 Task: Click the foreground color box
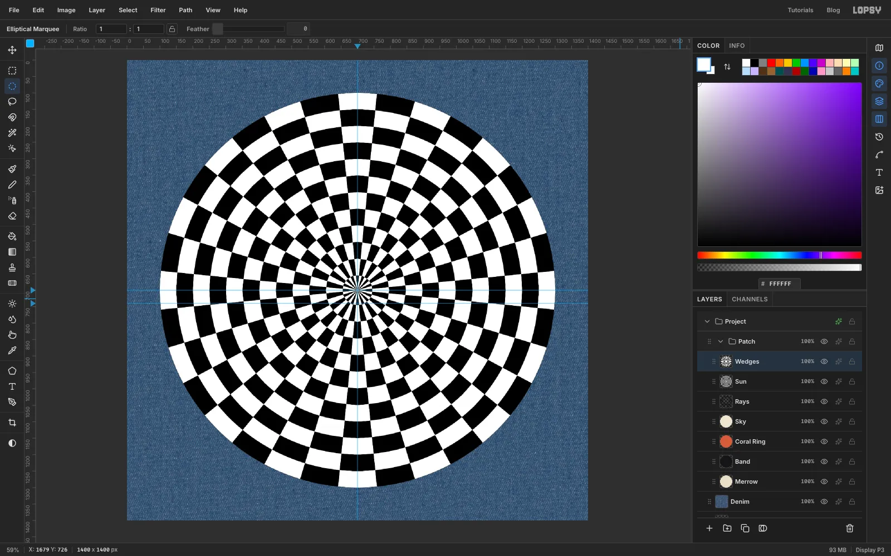(x=704, y=64)
